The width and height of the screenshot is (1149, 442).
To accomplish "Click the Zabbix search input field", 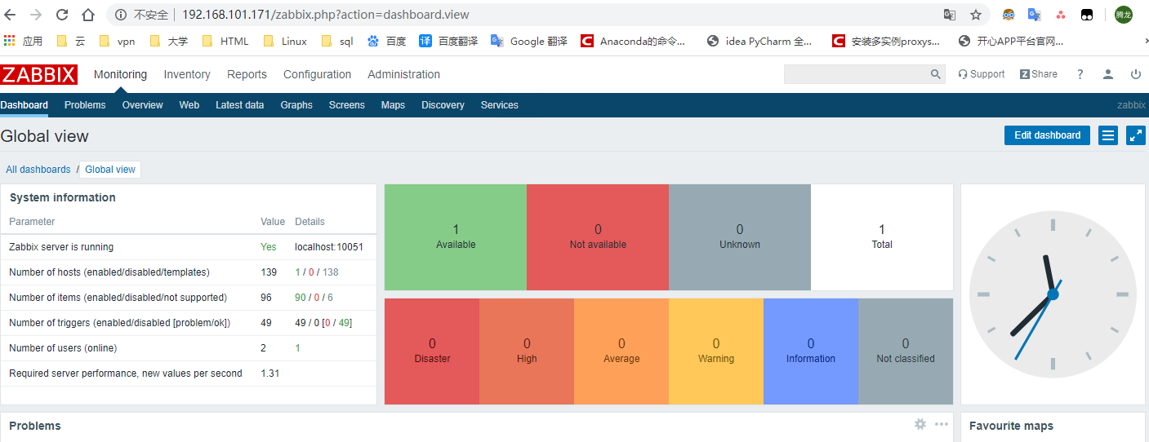I will (857, 74).
